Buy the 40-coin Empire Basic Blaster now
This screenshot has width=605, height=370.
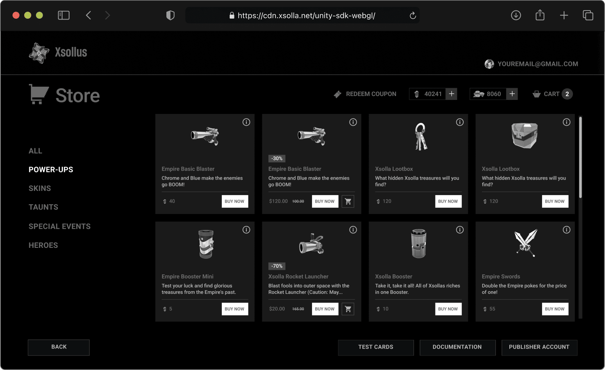tap(235, 201)
